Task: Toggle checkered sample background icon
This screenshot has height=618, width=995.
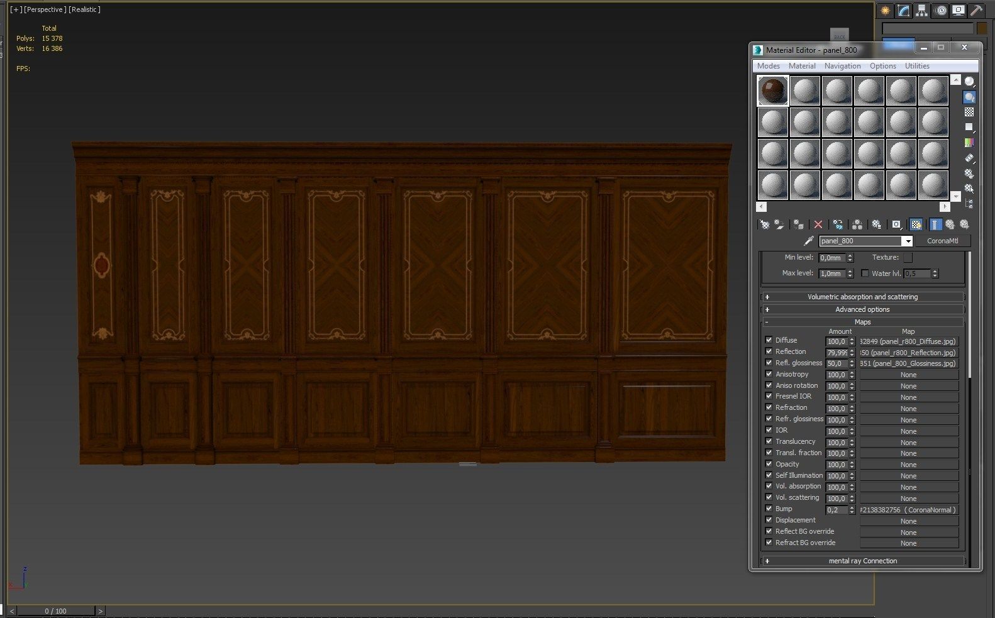Action: pos(969,112)
